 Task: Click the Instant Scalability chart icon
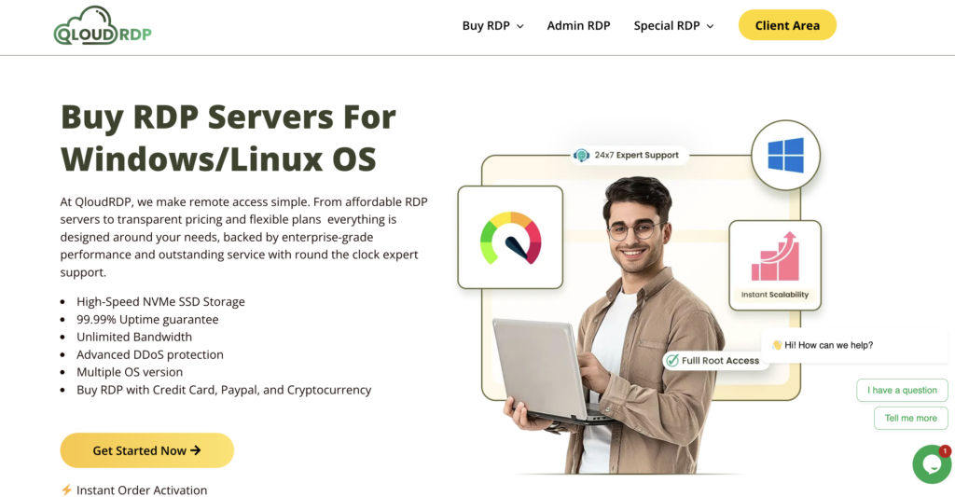point(775,255)
